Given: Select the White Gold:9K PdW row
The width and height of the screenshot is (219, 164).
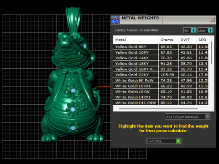Looking at the screenshot, I should coord(161,81).
